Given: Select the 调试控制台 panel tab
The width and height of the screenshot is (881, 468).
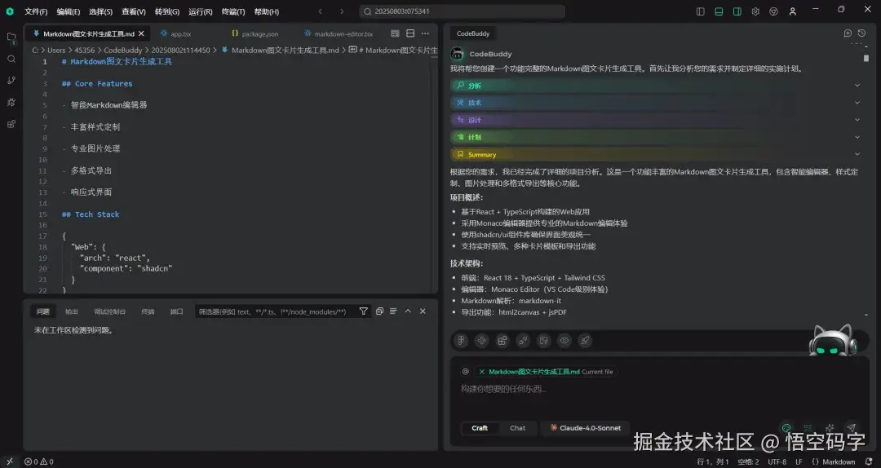Looking at the screenshot, I should [x=109, y=311].
